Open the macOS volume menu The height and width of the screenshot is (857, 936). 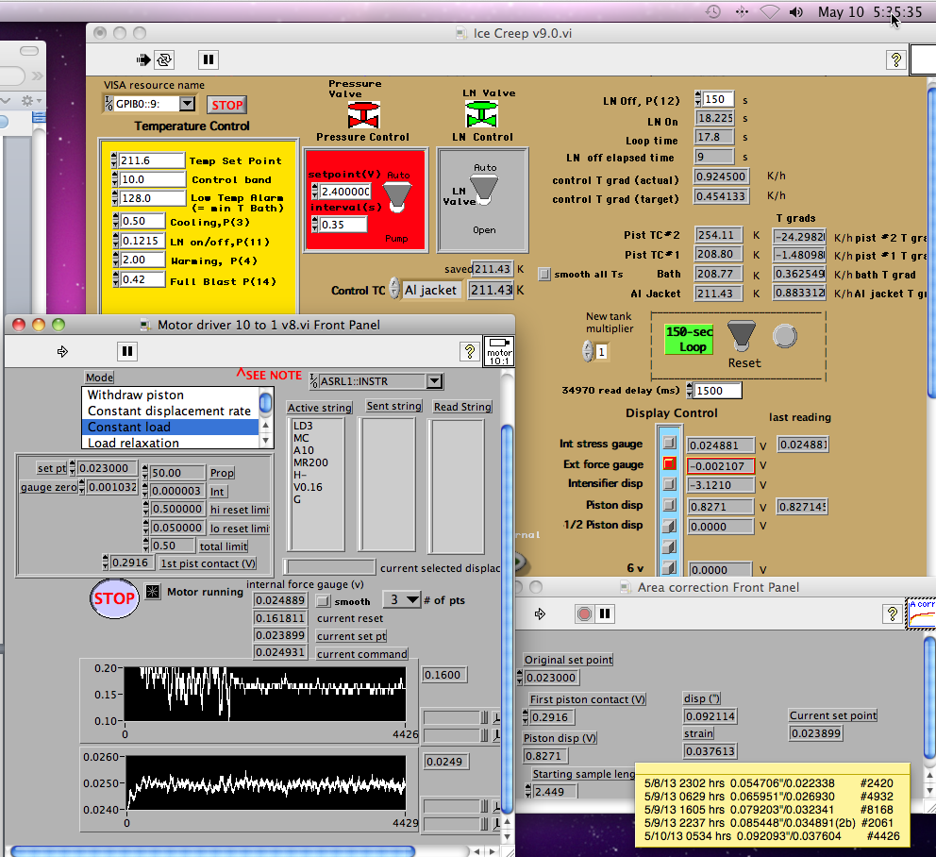tap(795, 11)
